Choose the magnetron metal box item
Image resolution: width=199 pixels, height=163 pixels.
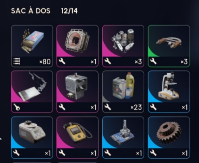[77, 92]
